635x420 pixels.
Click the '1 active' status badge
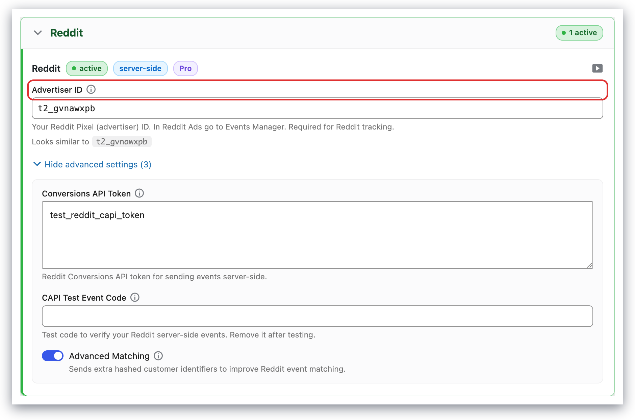click(x=579, y=33)
